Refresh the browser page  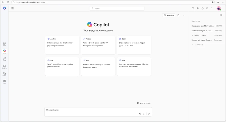click(8, 2)
